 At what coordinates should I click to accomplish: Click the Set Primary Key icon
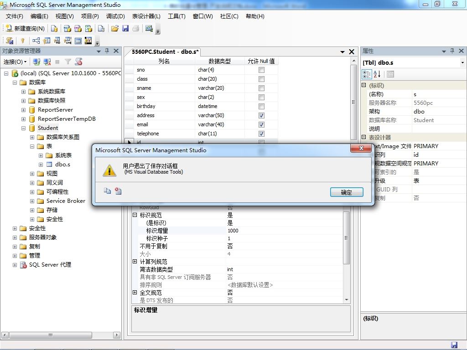tap(23, 41)
